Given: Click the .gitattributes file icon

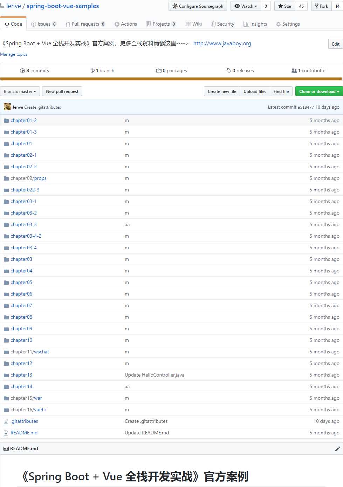Looking at the screenshot, I should coord(6,421).
